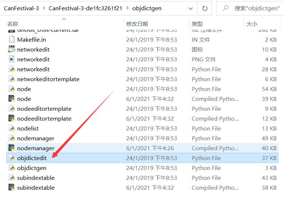Click the objdictedit Python file icon
The image size is (284, 197).
[x=12, y=158]
